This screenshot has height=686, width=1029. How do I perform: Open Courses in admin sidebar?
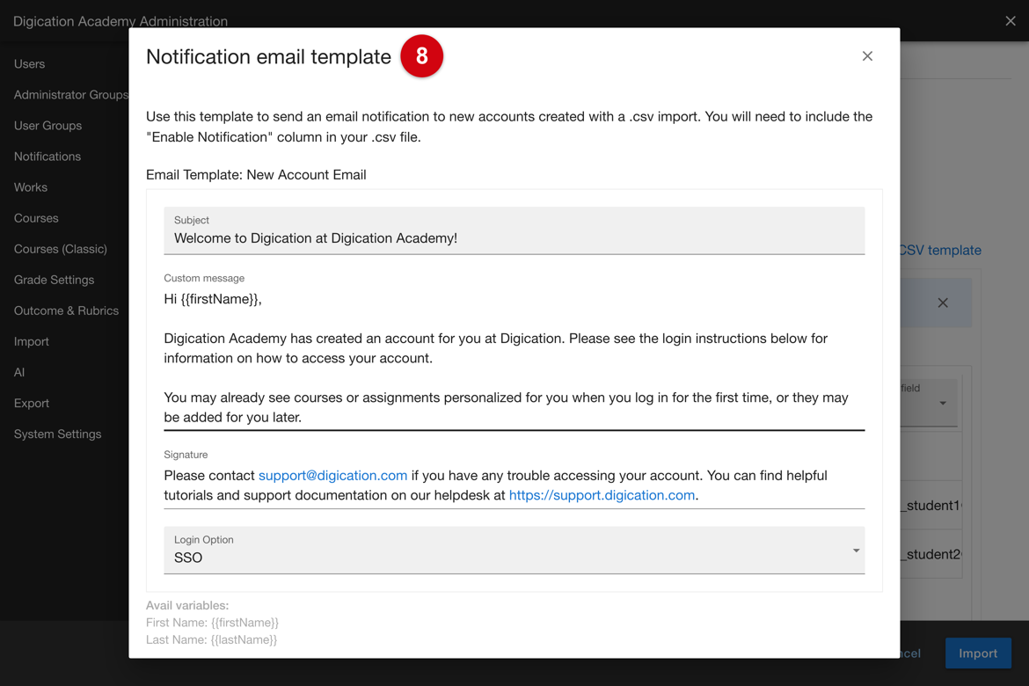(x=36, y=218)
